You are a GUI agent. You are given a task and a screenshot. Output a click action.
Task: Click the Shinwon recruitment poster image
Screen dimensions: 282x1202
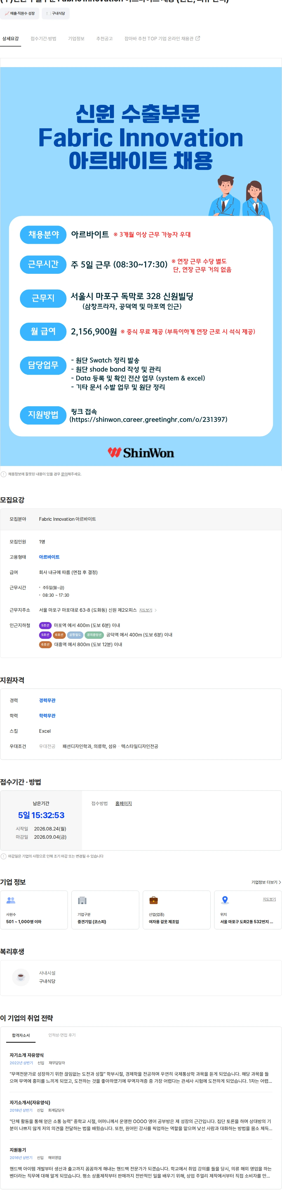point(141,266)
